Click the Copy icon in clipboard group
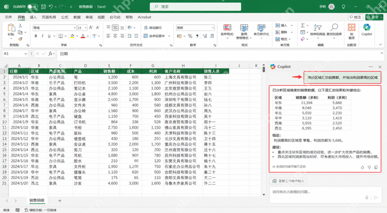 pyautogui.click(x=20, y=32)
